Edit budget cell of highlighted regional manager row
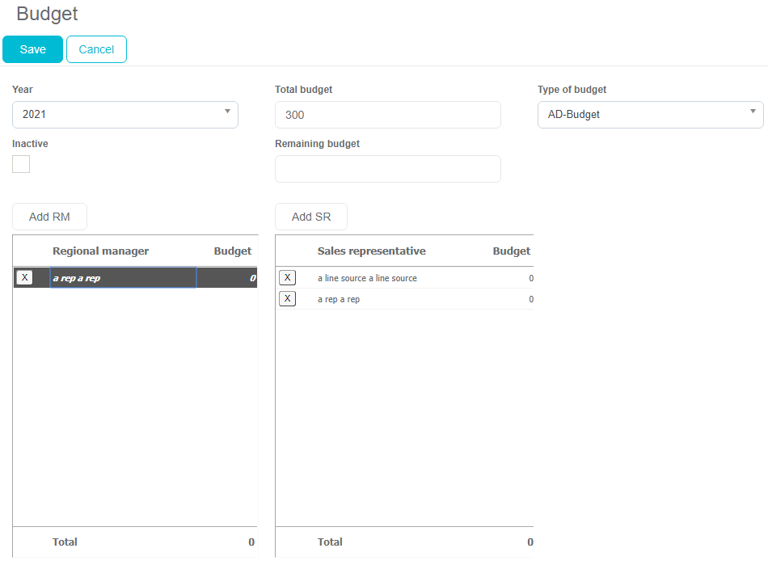 (228, 278)
